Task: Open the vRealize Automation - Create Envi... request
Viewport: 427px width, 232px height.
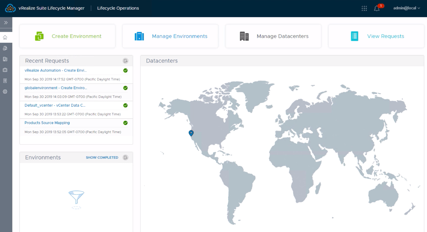Action: coord(55,70)
